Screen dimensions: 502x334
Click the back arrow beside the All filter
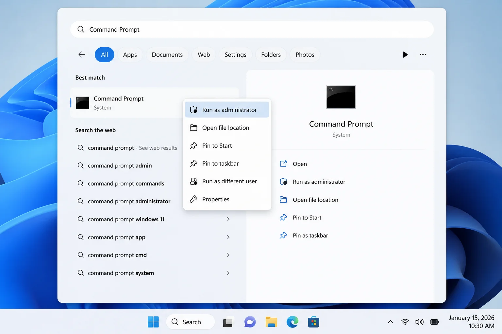point(82,54)
